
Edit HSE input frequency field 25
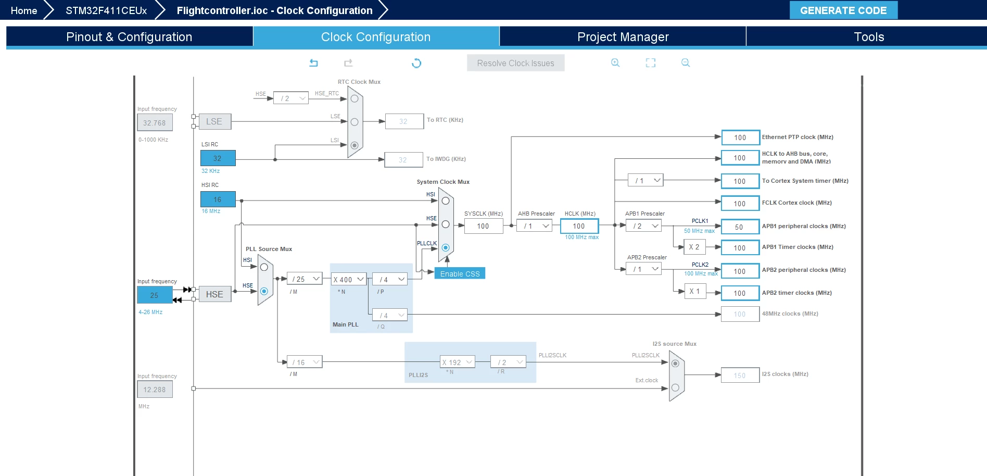[x=155, y=295]
